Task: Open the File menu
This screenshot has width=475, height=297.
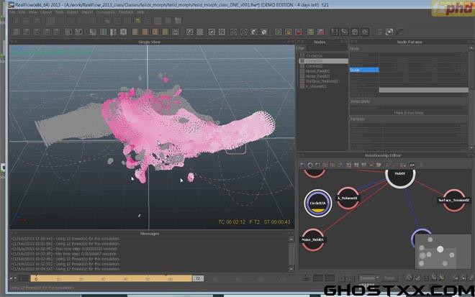Action: [12, 12]
